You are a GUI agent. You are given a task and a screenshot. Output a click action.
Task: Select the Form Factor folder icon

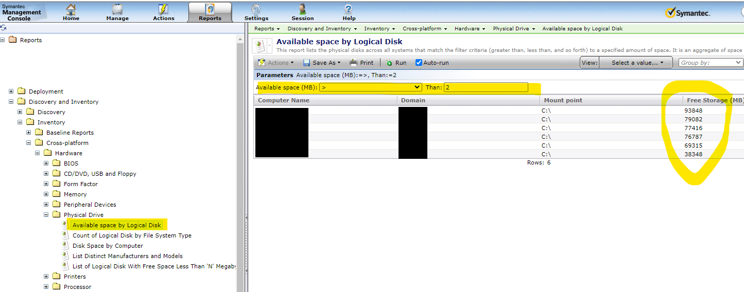pyautogui.click(x=56, y=184)
